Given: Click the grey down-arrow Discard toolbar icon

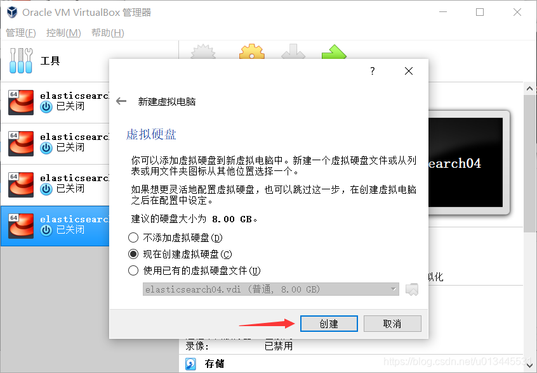Looking at the screenshot, I should click(293, 51).
